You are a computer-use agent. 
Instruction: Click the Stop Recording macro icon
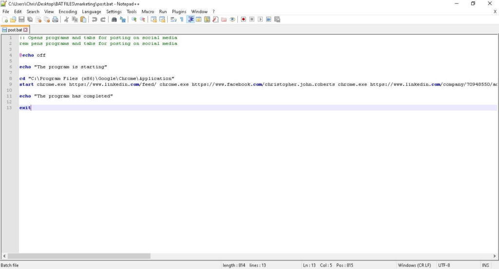point(252,19)
